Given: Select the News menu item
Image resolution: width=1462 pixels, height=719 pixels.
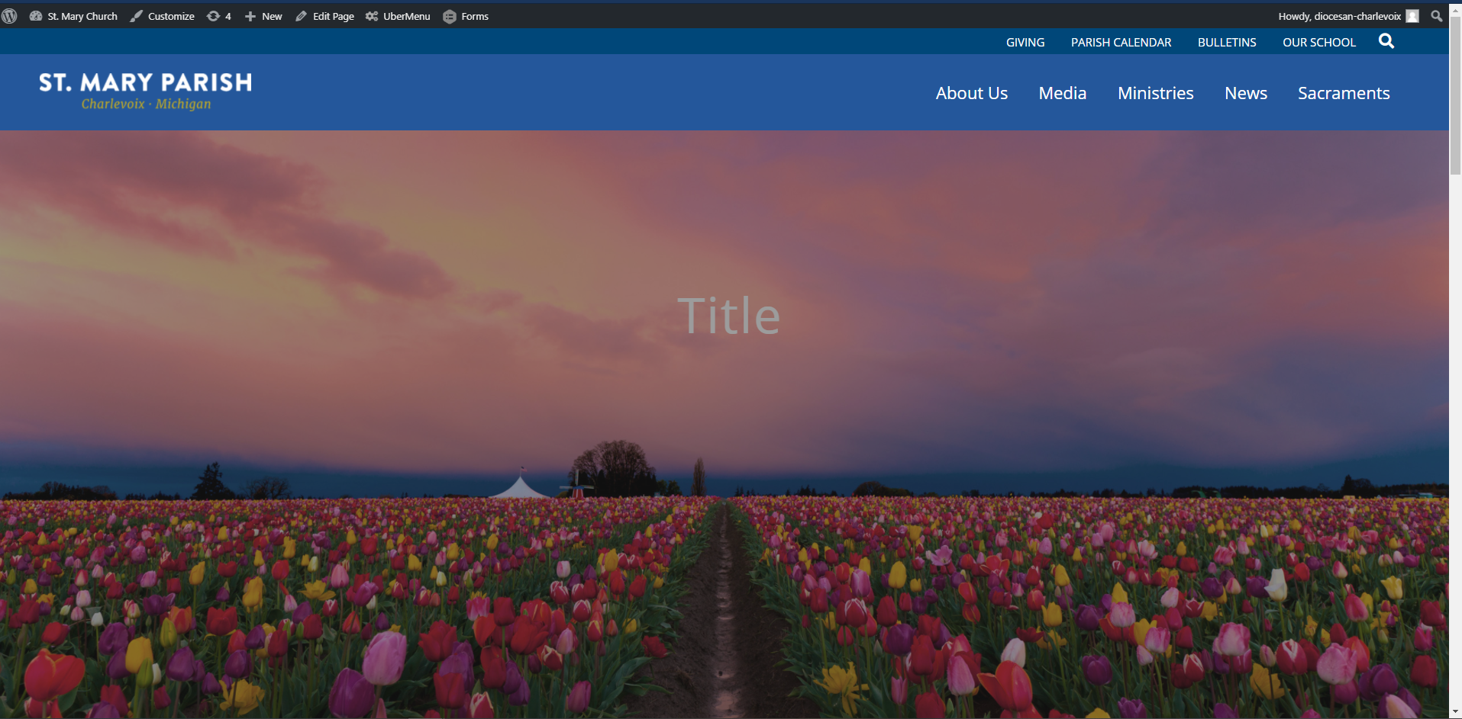Looking at the screenshot, I should tap(1245, 93).
